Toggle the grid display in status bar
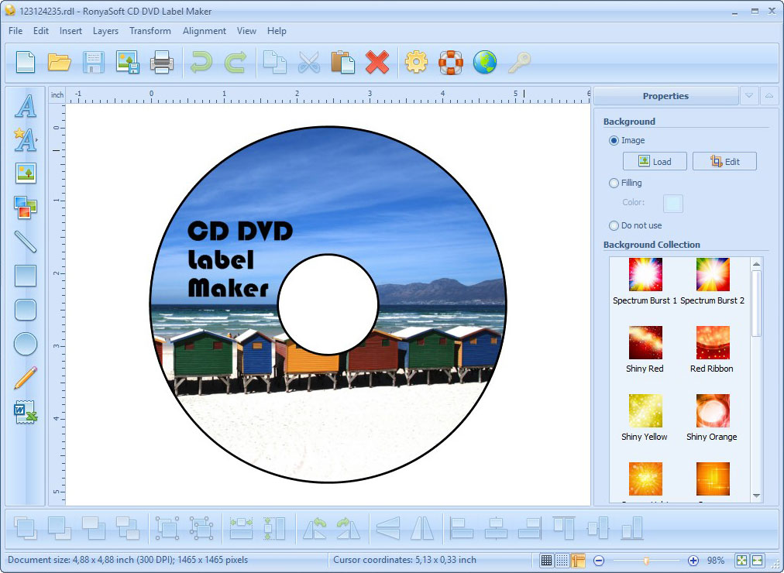The image size is (784, 573). point(546,561)
